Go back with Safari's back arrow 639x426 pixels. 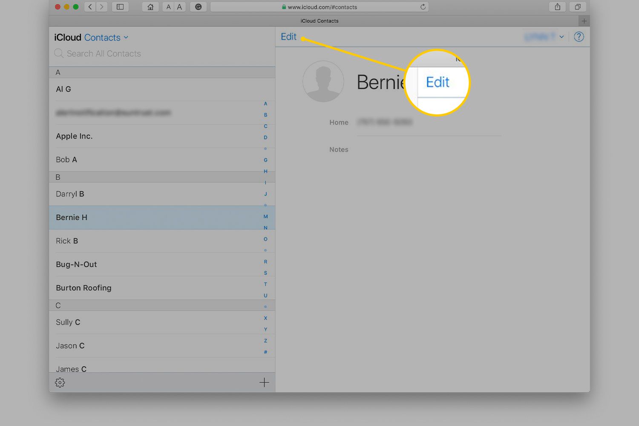click(x=90, y=7)
